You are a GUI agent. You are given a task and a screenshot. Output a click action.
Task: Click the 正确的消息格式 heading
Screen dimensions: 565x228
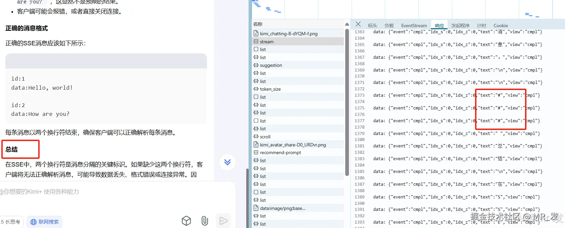(x=27, y=28)
